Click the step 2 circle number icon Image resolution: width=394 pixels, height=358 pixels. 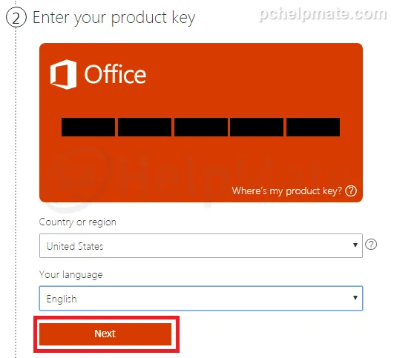coord(16,18)
